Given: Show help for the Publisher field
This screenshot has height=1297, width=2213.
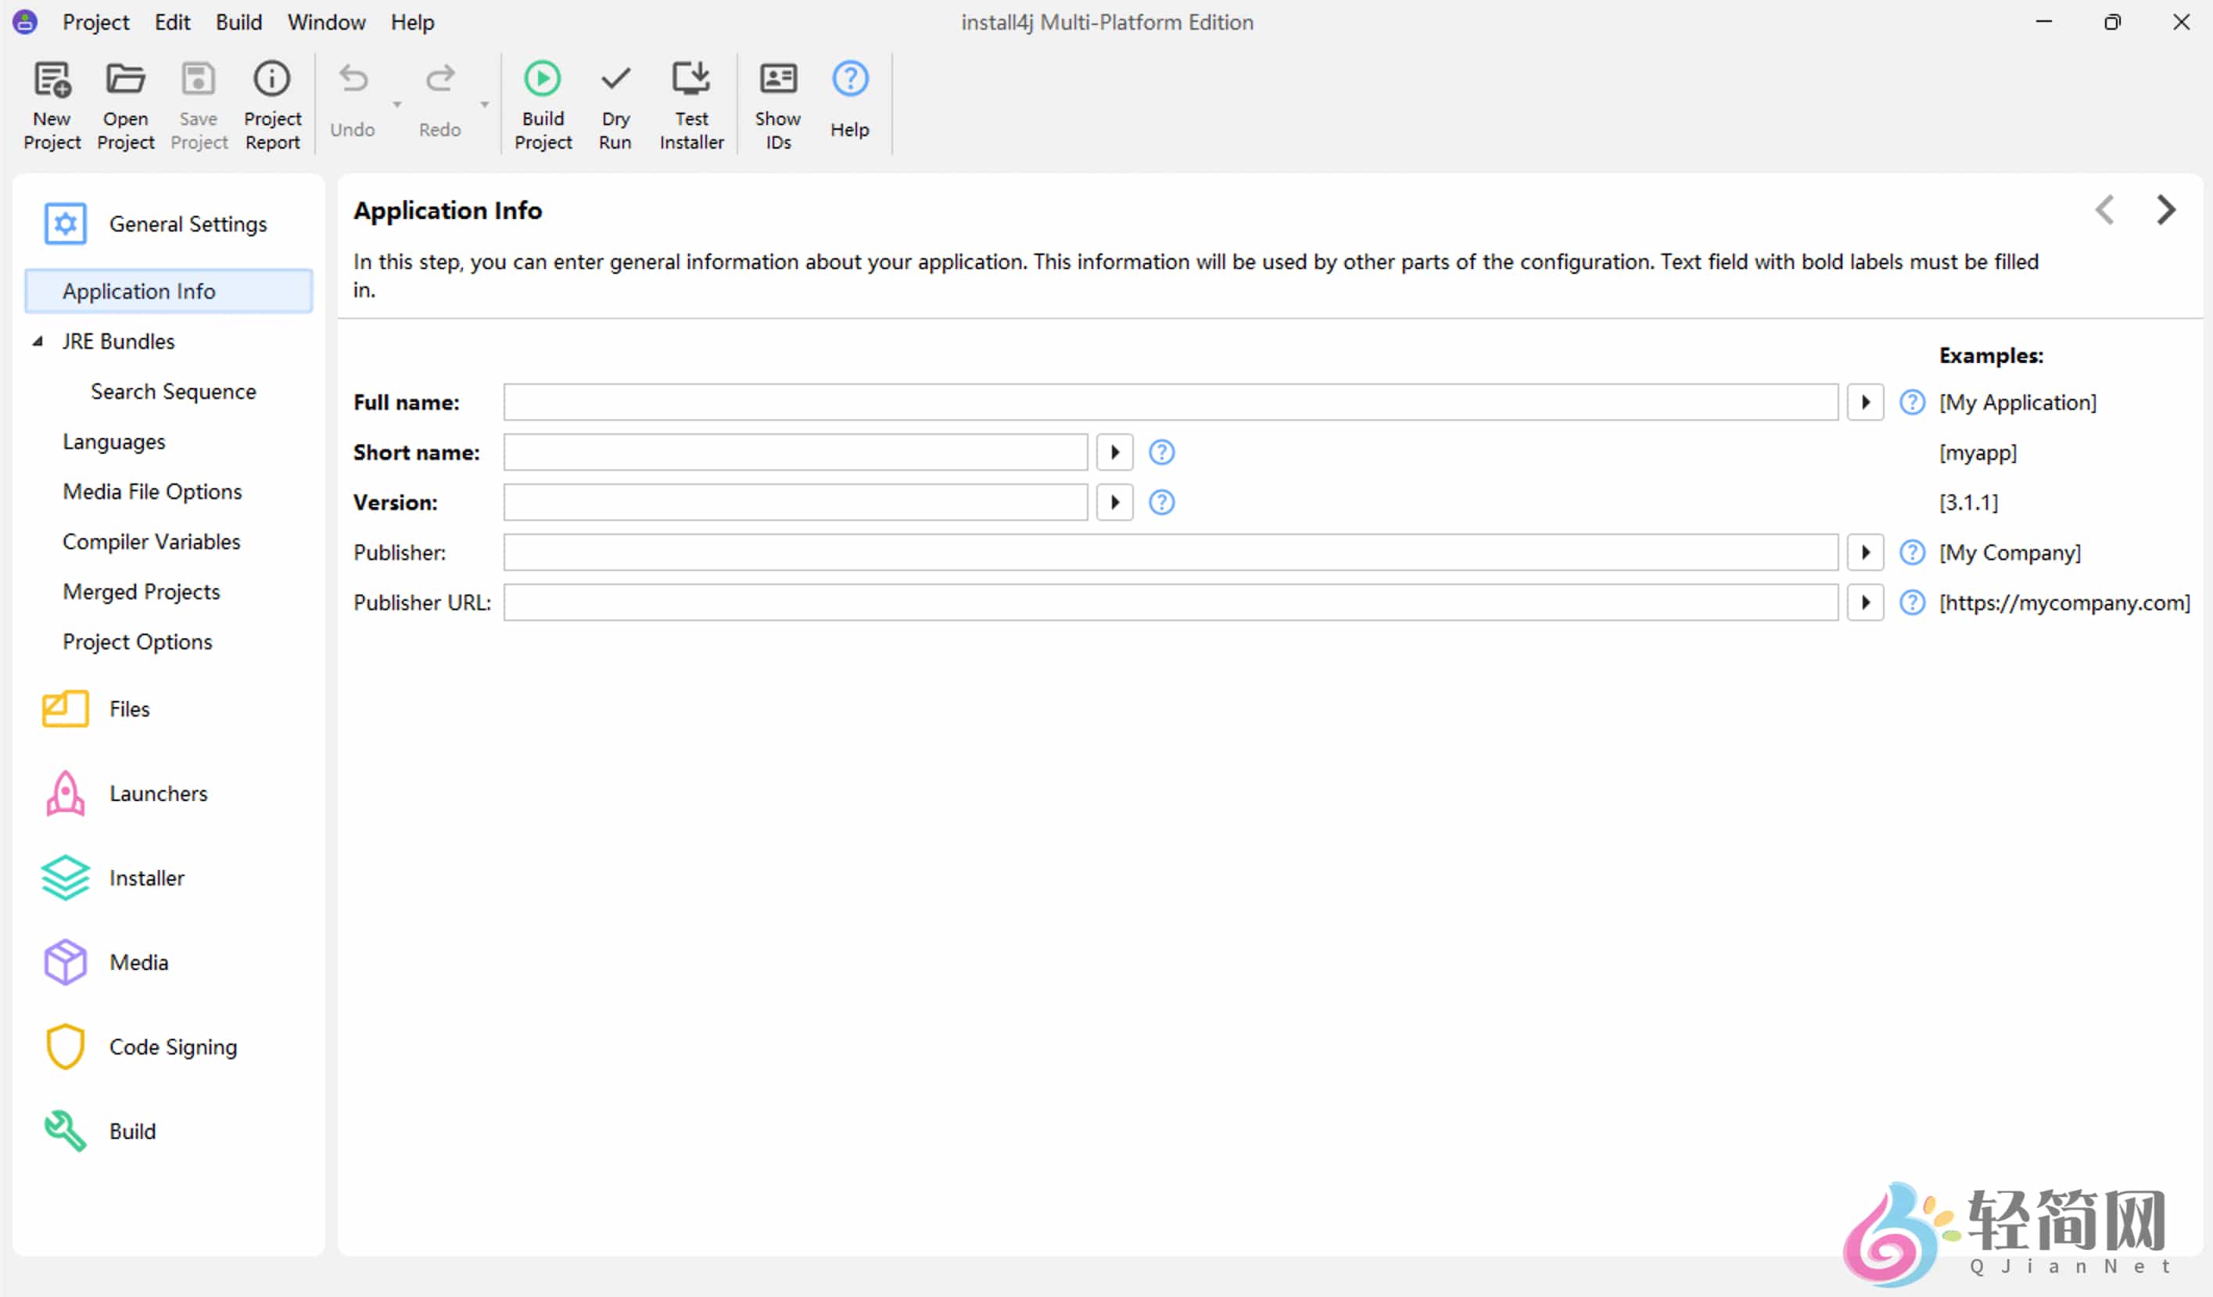Looking at the screenshot, I should [1912, 553].
